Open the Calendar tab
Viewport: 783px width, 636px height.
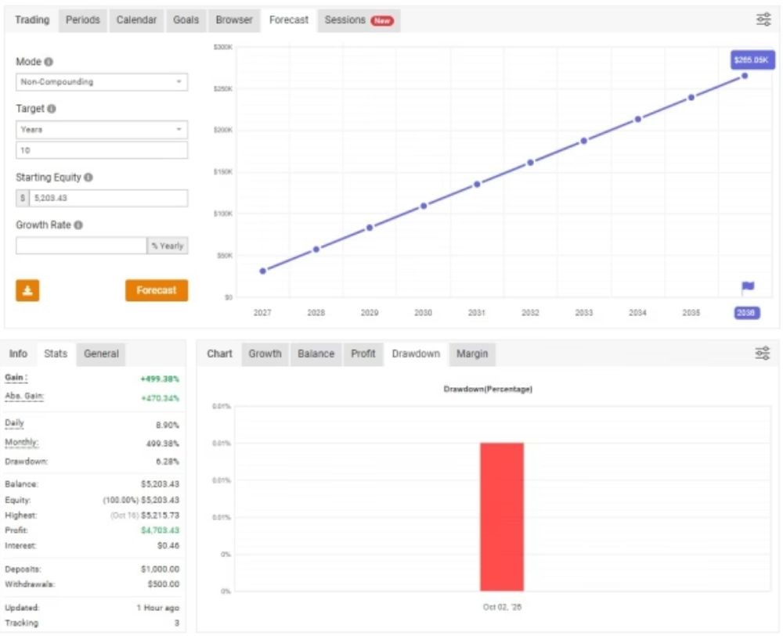pyautogui.click(x=136, y=20)
